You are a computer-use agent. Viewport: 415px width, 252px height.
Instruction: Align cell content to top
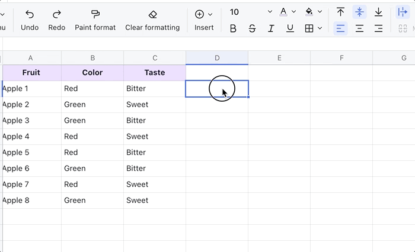(340, 12)
